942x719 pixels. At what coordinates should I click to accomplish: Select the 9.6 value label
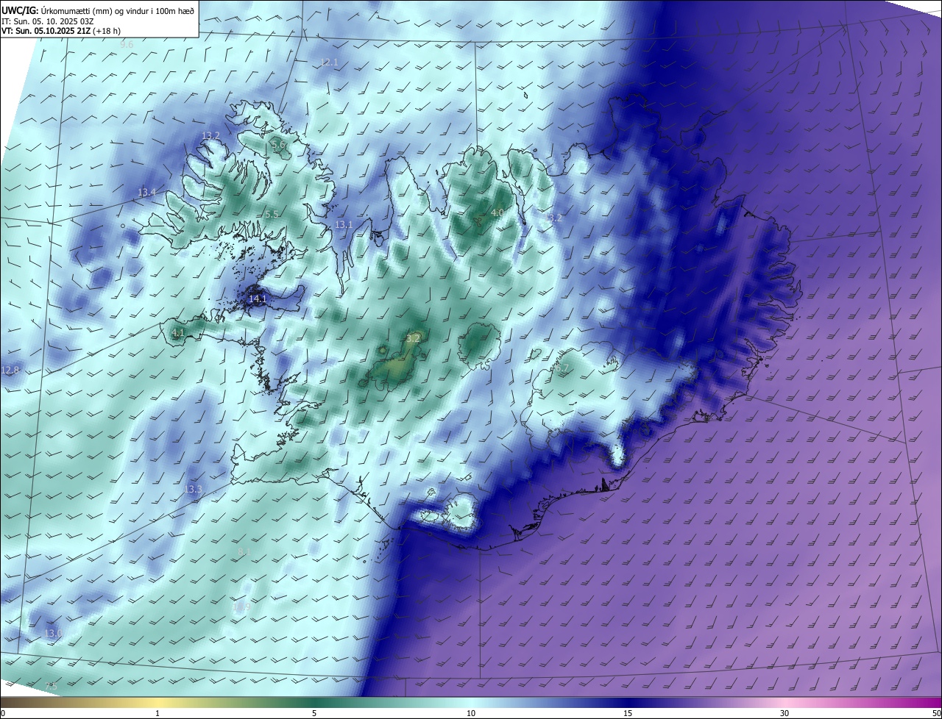click(127, 45)
